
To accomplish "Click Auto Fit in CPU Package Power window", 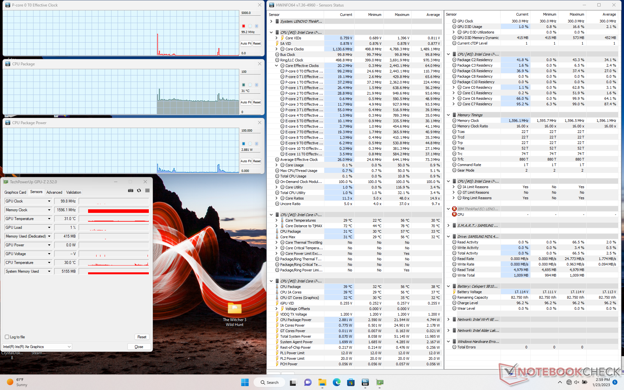I will click(246, 161).
